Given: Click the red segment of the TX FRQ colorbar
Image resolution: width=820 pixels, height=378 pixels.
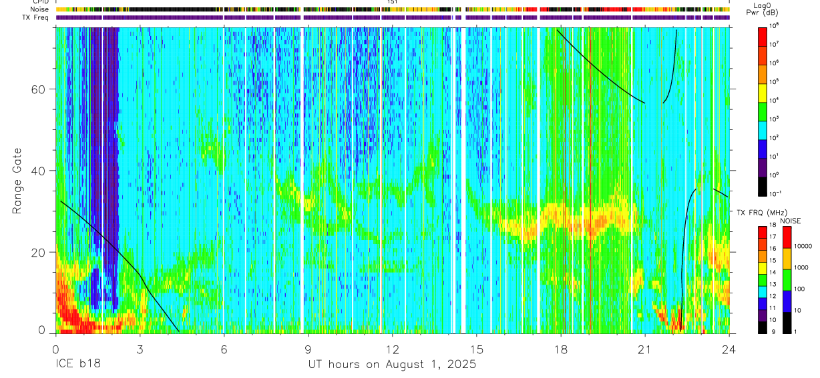Looking at the screenshot, I should point(762,232).
